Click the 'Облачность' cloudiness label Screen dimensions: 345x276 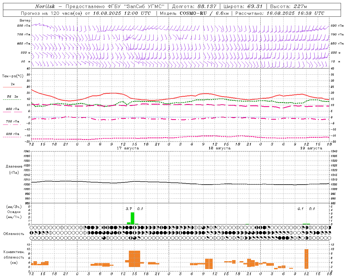pyautogui.click(x=14, y=234)
